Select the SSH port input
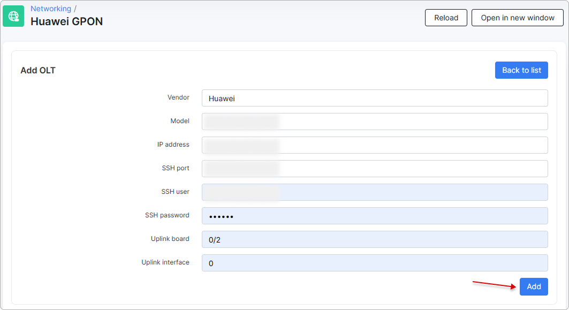 tap(375, 169)
